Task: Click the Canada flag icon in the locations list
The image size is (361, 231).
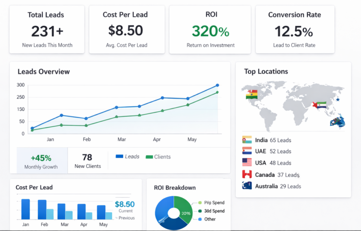Action: tap(247, 174)
